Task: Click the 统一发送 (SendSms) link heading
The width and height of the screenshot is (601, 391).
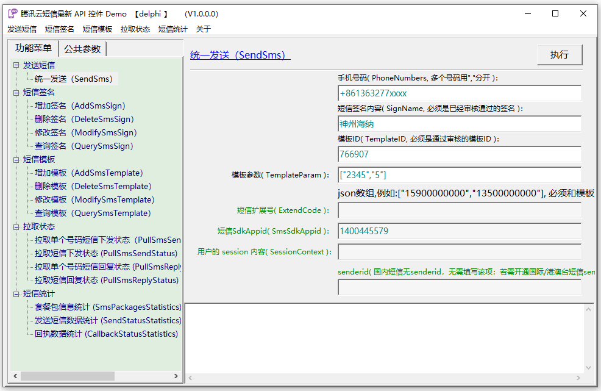Action: pyautogui.click(x=240, y=56)
